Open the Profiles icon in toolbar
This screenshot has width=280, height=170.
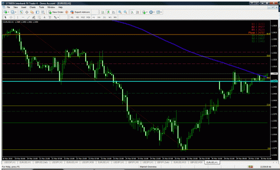13,12
